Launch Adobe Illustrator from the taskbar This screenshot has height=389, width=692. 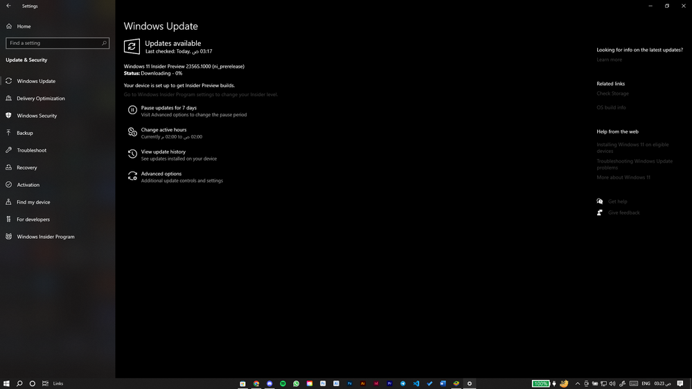(x=363, y=383)
